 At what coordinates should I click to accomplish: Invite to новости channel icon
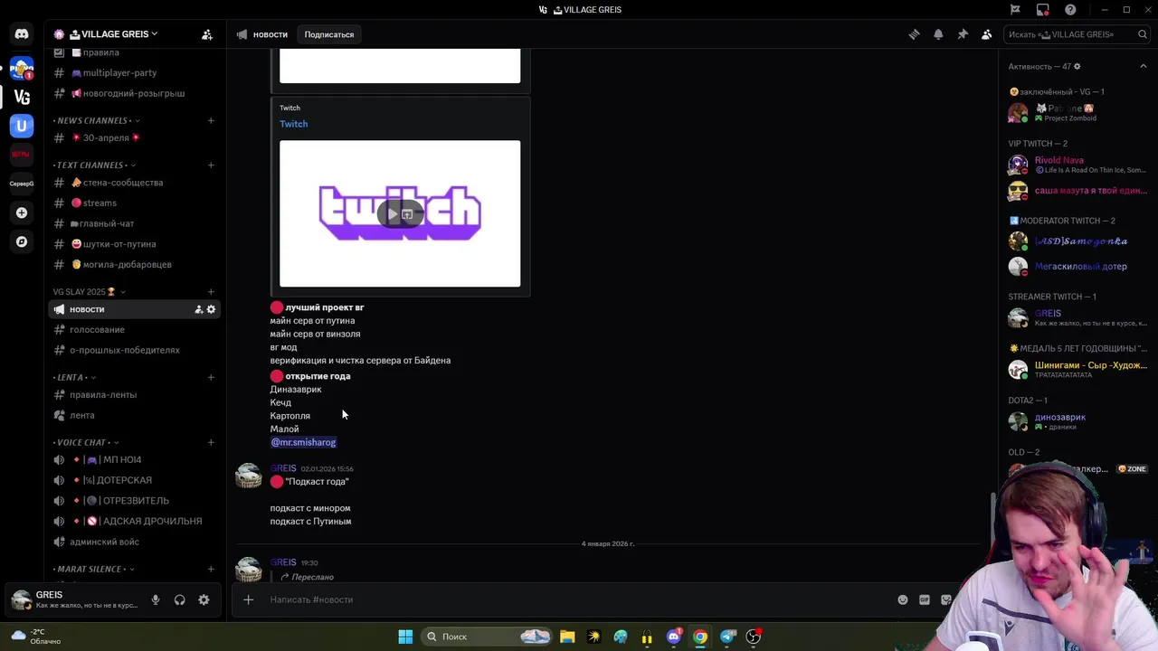(198, 309)
